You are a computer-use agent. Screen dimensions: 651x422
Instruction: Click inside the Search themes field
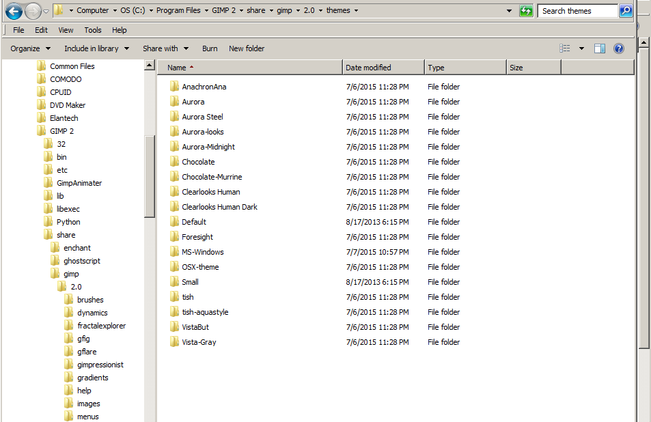(x=577, y=11)
